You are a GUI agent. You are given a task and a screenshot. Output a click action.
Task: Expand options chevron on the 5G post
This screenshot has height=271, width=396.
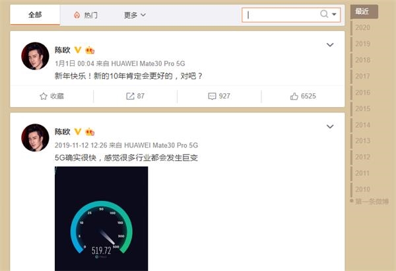pyautogui.click(x=330, y=126)
